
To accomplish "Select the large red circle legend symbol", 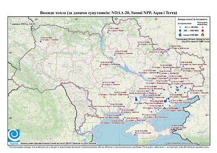I will point(202,30).
